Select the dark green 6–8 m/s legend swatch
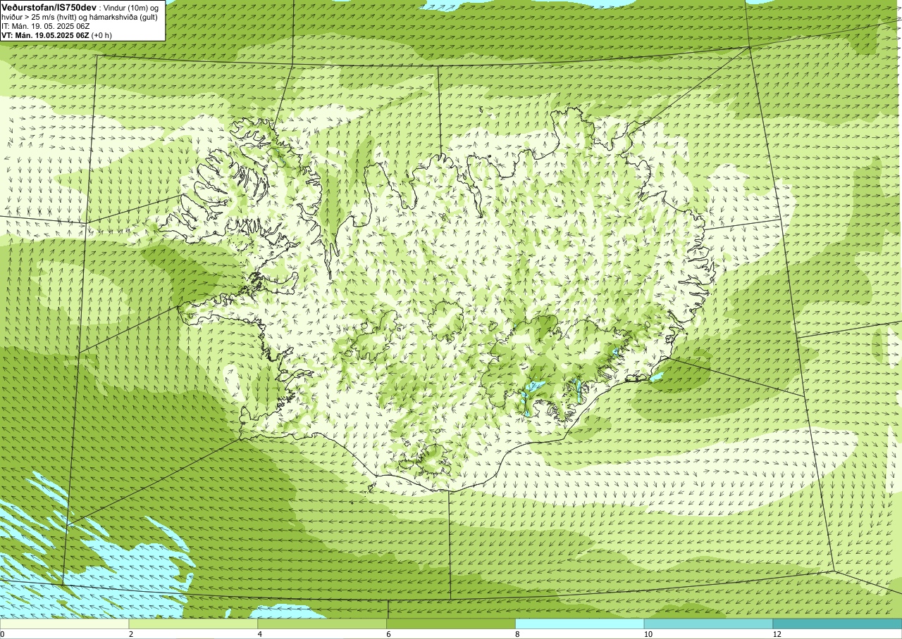 [451, 624]
